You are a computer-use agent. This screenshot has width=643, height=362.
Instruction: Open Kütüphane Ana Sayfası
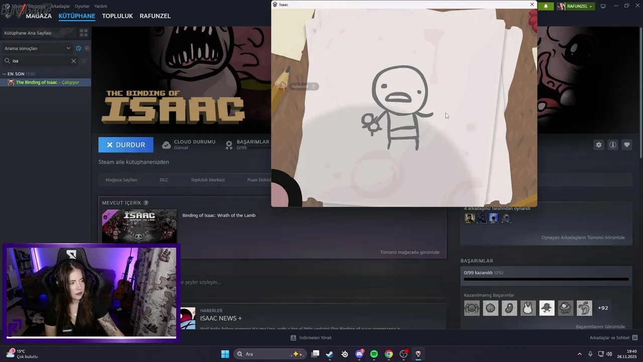tap(39, 33)
